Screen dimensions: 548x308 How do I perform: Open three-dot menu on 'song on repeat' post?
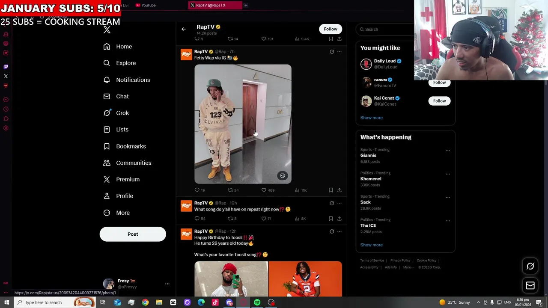[x=340, y=203]
